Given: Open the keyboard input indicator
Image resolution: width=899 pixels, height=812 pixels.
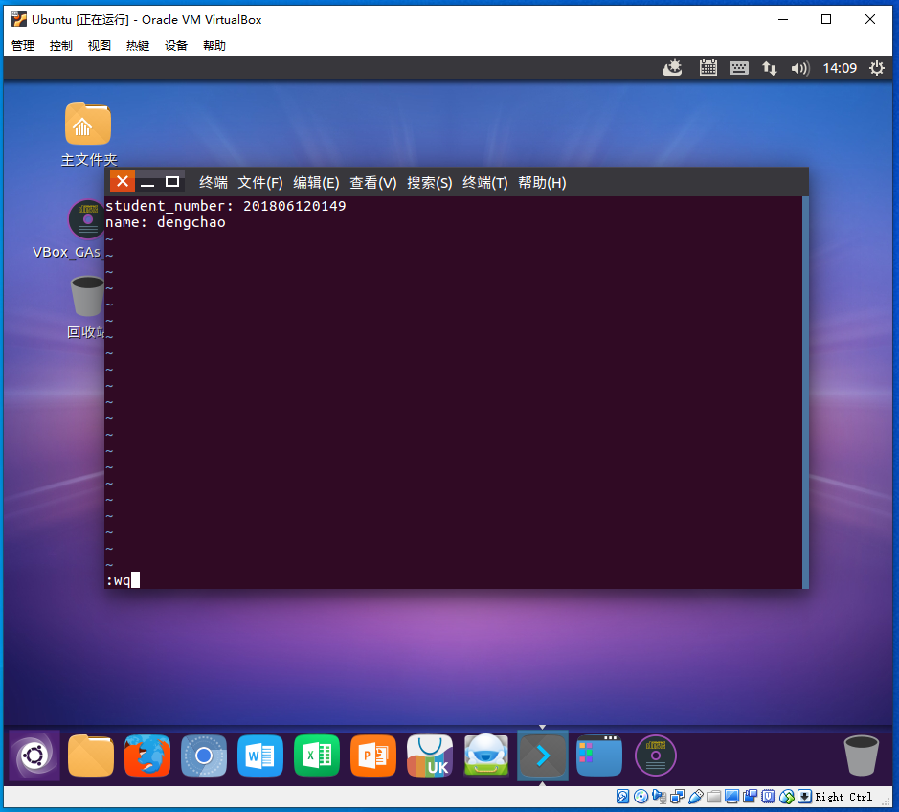Looking at the screenshot, I should pos(739,68).
